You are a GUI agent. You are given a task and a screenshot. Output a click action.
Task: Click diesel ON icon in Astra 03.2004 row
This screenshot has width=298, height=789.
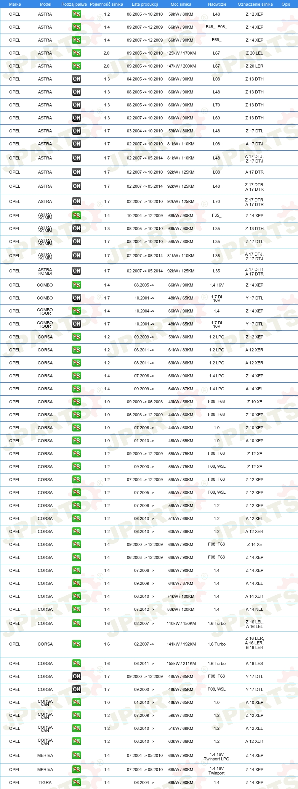click(76, 131)
